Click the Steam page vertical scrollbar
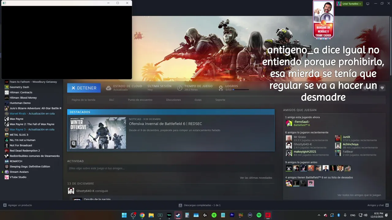The width and height of the screenshot is (392, 220). coord(390,46)
